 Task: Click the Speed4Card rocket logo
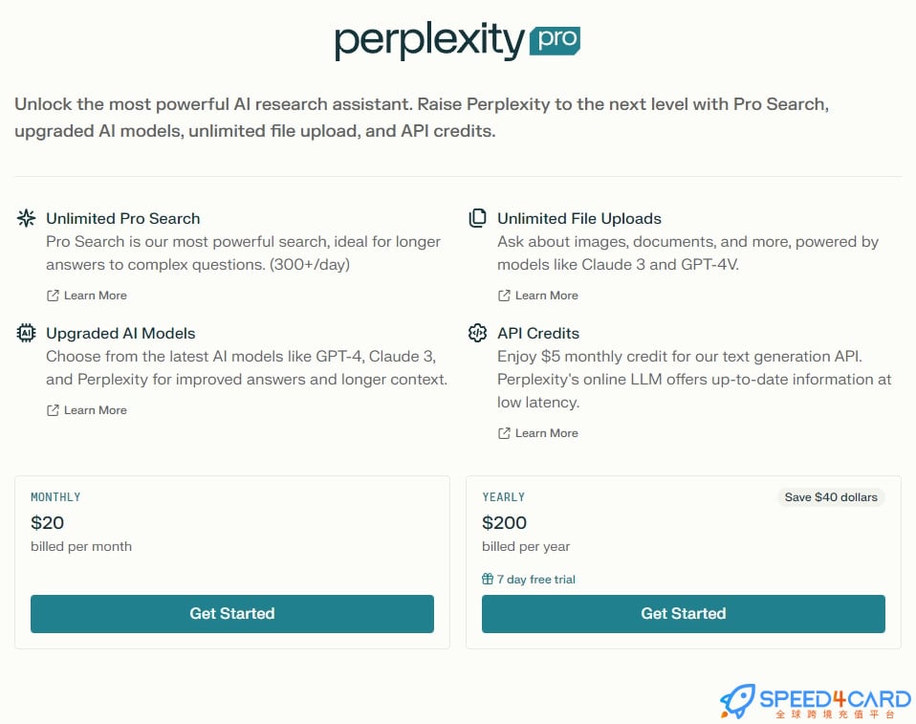pos(737,701)
